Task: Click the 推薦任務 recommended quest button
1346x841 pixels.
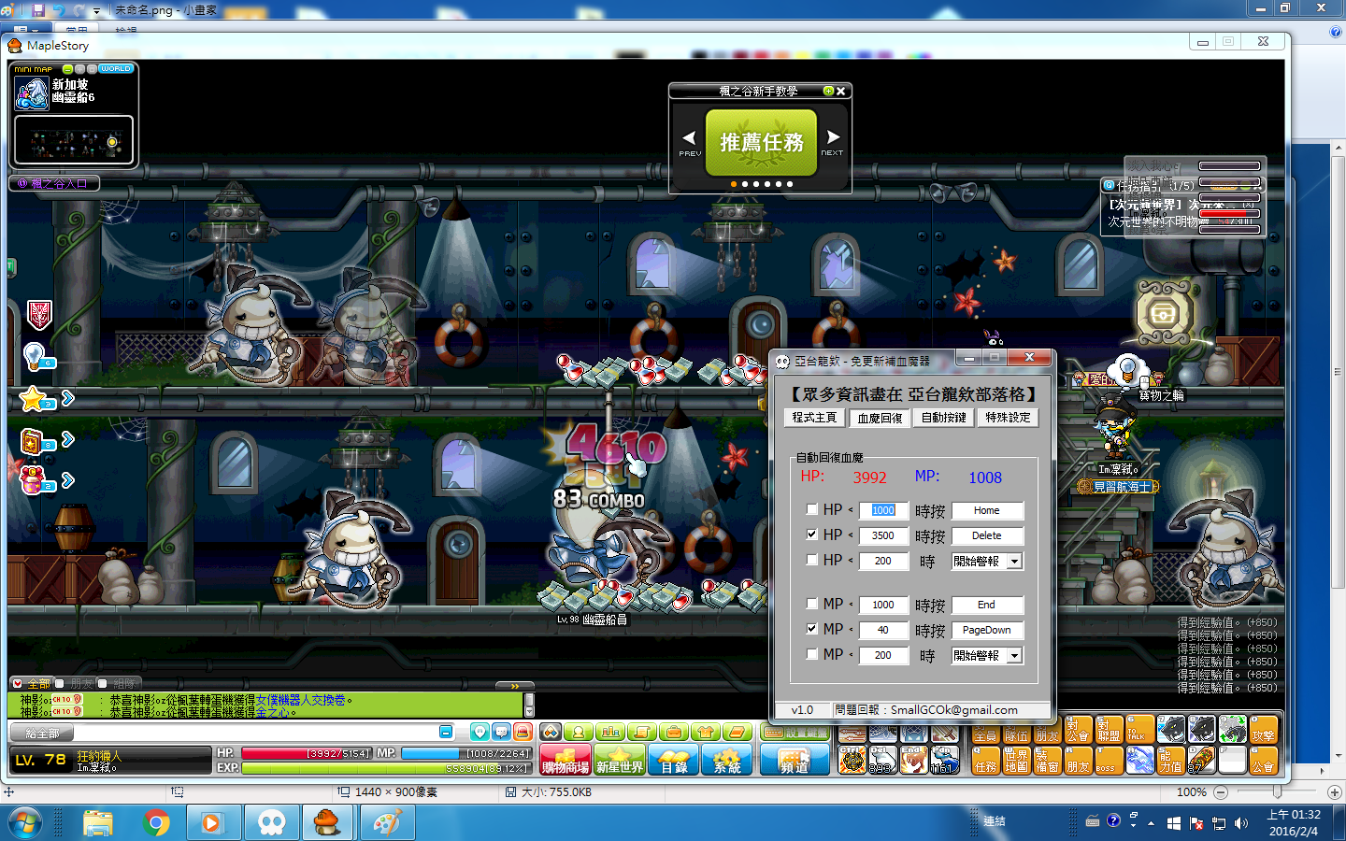Action: (761, 142)
